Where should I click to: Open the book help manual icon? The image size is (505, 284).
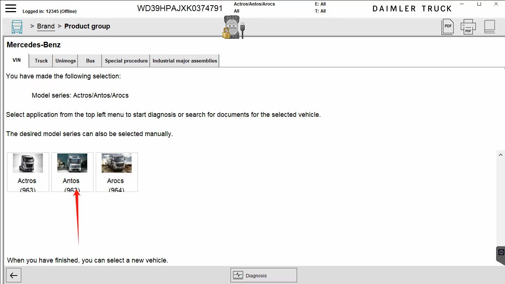pos(489,27)
